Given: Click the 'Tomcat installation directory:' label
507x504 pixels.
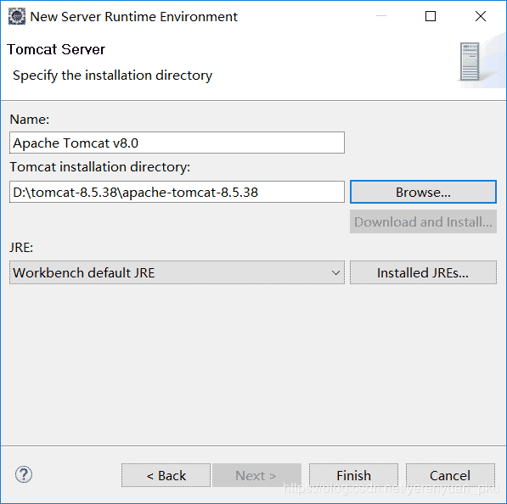Looking at the screenshot, I should pos(100,167).
